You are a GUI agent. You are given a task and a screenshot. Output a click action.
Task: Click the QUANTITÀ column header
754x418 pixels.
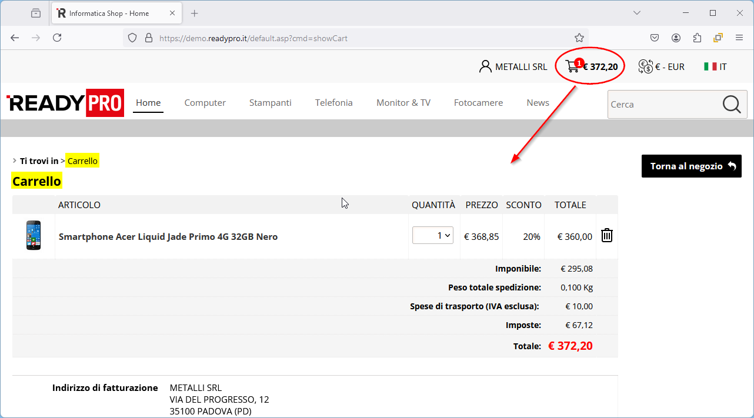[433, 205]
